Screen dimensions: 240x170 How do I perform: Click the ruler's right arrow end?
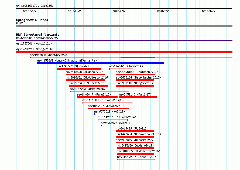coord(232,8)
